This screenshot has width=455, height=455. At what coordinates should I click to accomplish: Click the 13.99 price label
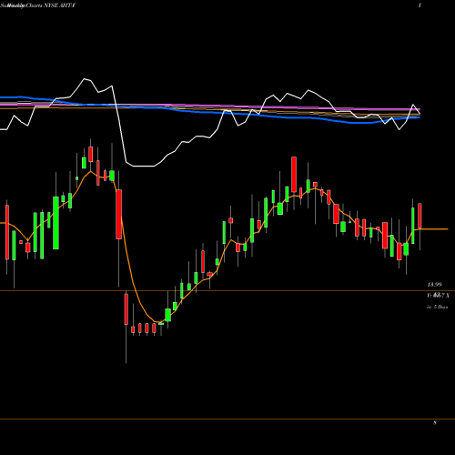point(434,285)
